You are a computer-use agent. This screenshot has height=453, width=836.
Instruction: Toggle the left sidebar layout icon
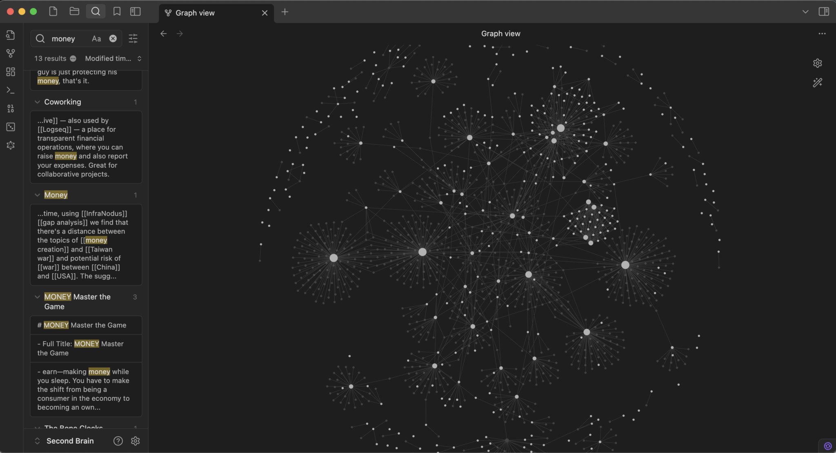(136, 11)
